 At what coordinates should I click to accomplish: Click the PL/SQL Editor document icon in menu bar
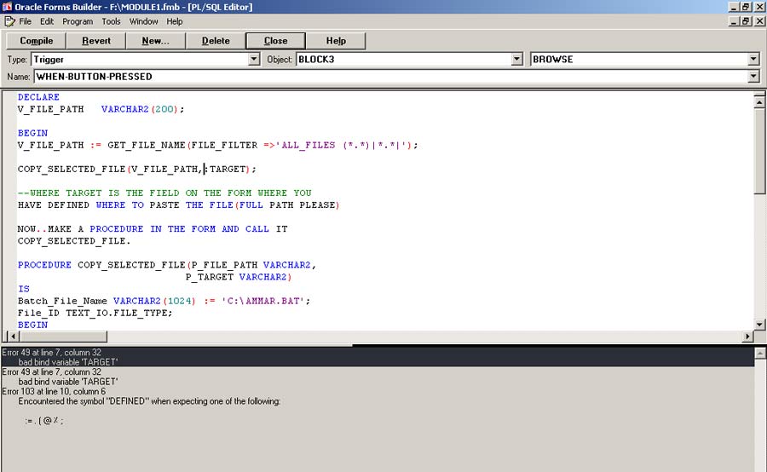9,21
